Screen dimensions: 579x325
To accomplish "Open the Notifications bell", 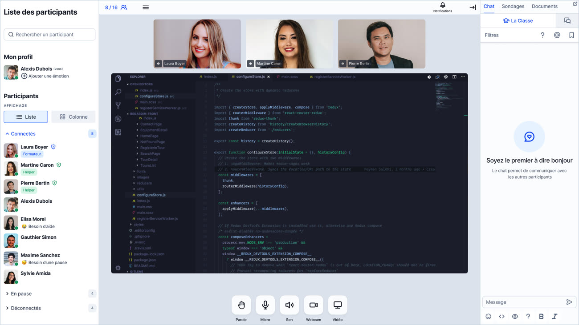I will click(x=443, y=5).
